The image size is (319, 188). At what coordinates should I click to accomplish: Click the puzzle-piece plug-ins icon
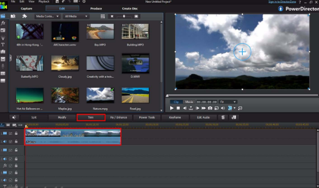(x=25, y=16)
